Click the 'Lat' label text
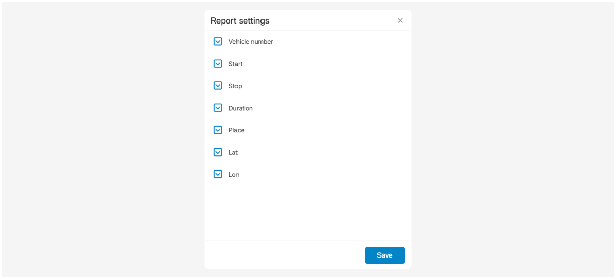The height and width of the screenshot is (279, 616). tap(233, 153)
